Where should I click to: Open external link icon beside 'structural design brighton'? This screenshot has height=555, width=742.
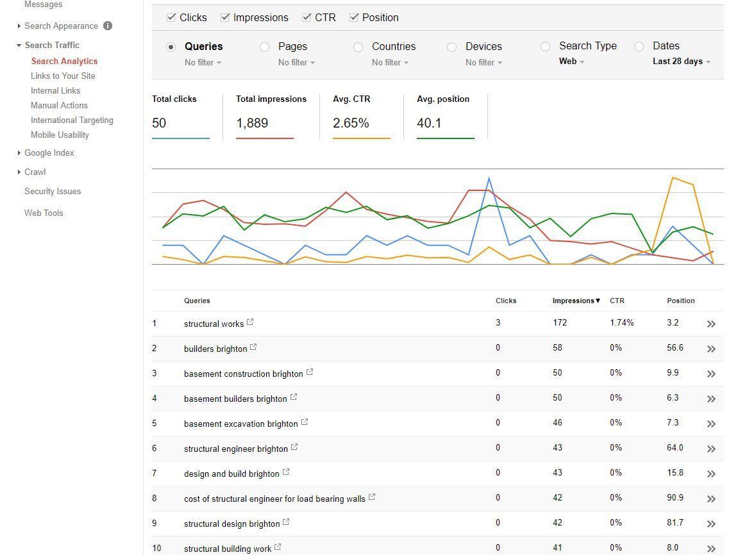[x=286, y=522]
